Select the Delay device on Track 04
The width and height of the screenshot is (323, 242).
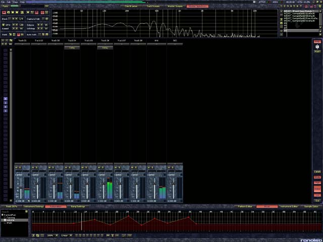(x=72, y=48)
